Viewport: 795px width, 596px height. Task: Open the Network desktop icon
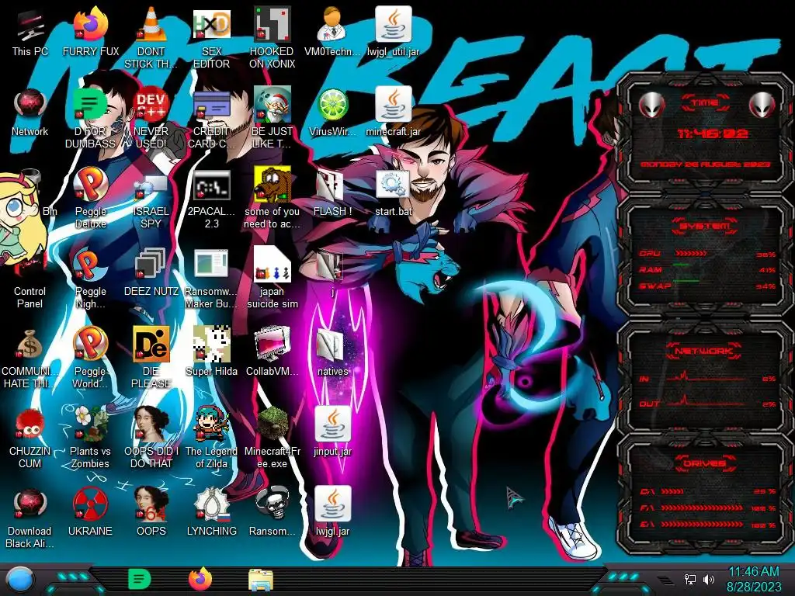[30, 112]
